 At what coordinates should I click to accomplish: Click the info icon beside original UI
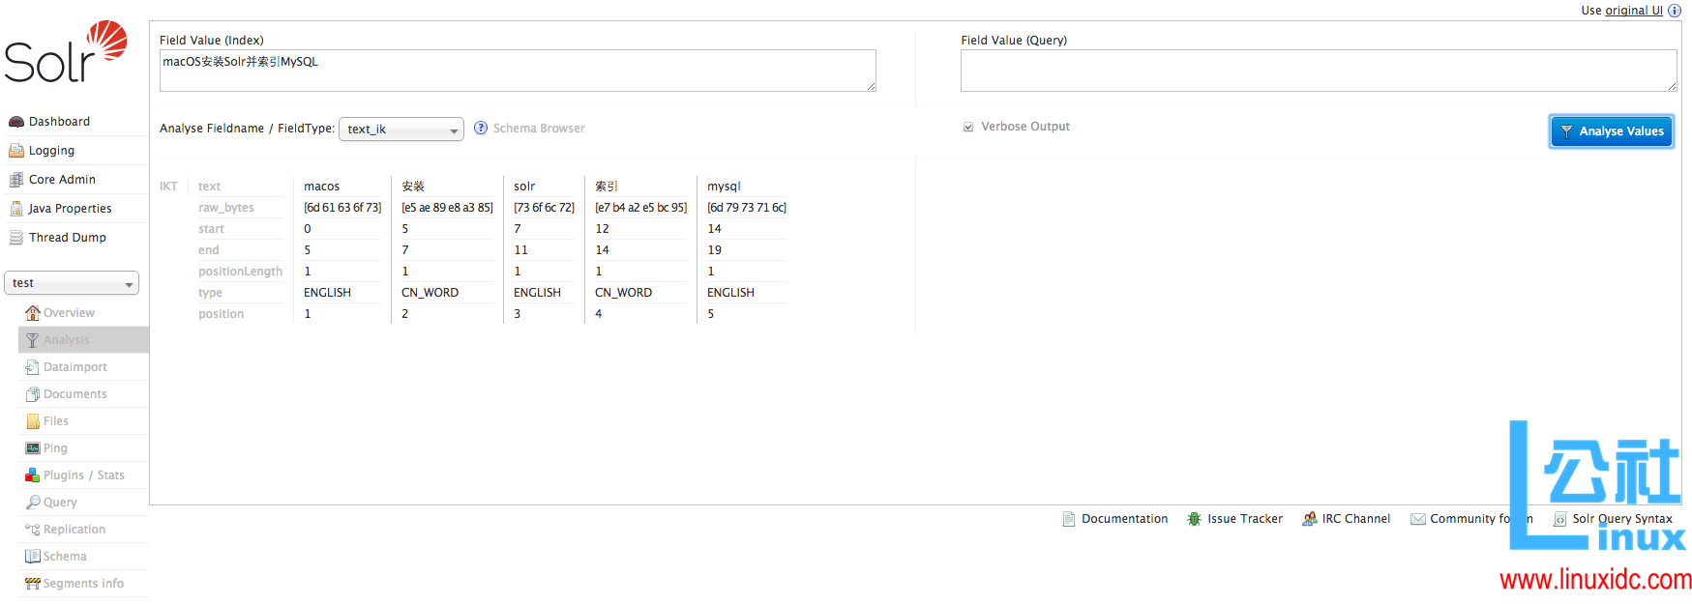[1674, 11]
